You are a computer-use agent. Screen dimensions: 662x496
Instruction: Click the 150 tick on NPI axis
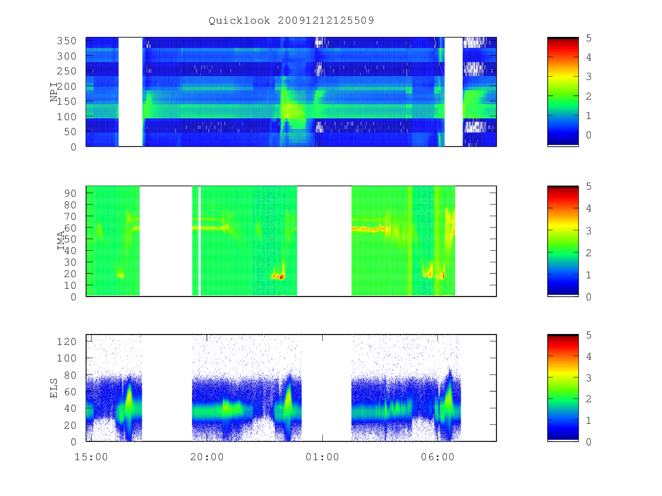pyautogui.click(x=66, y=101)
